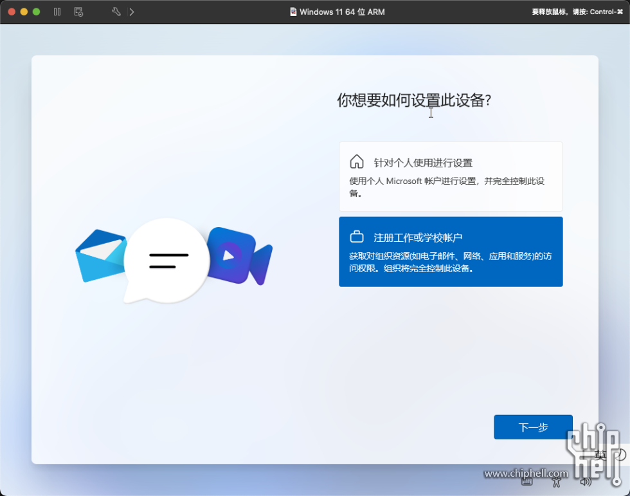Open the on-screen keyboard icon at bottom
Screen dimensions: 630x496
coord(526,482)
